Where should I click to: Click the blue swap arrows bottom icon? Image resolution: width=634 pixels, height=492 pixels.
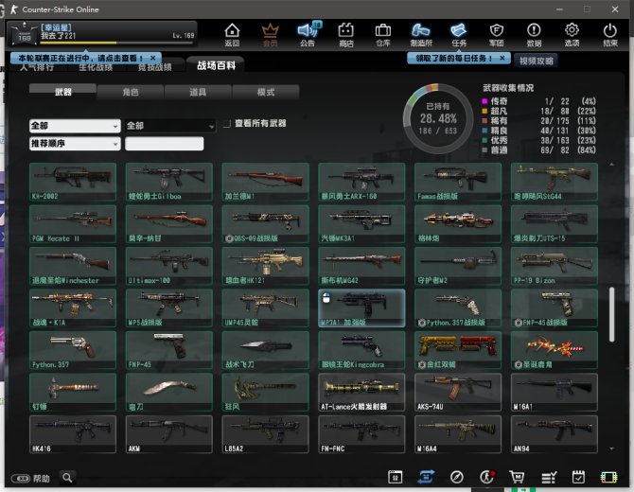[x=426, y=477]
